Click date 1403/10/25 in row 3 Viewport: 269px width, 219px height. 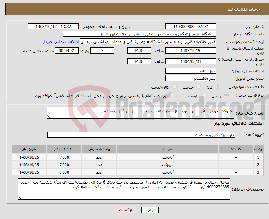coord(29,172)
